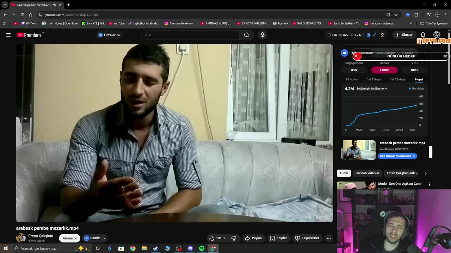Open the Twitch bookmark

pos(30,23)
